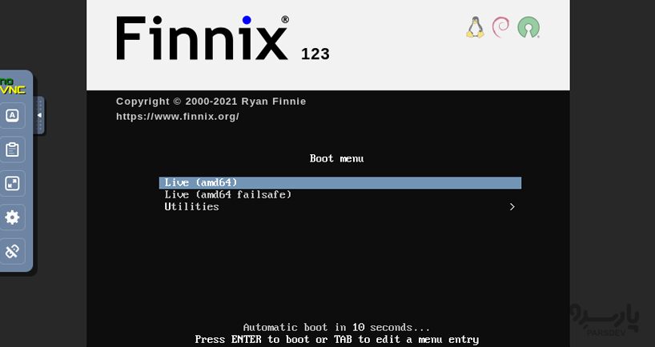Open noVNC extra keys panel
The width and height of the screenshot is (655, 347).
(x=12, y=115)
